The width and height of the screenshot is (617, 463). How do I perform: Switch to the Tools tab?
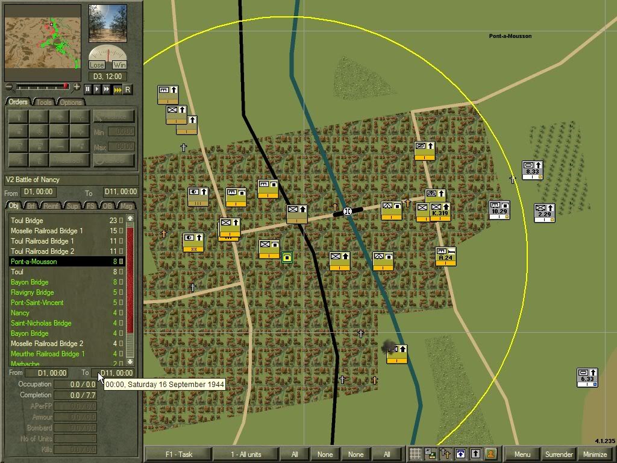click(44, 102)
